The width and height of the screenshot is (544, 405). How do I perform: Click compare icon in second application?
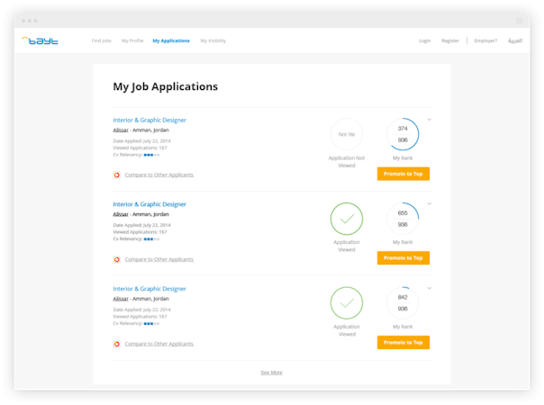tap(117, 259)
